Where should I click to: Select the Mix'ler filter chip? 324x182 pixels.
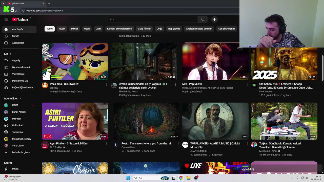coord(75,29)
